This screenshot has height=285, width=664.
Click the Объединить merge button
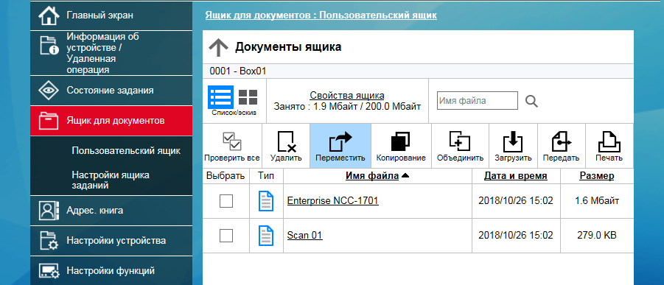tap(461, 146)
